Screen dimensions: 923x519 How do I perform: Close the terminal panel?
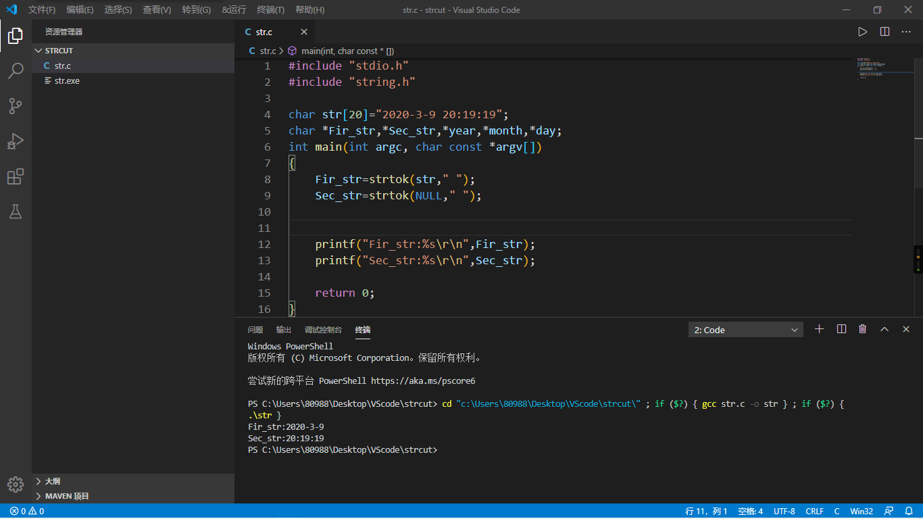pos(906,329)
